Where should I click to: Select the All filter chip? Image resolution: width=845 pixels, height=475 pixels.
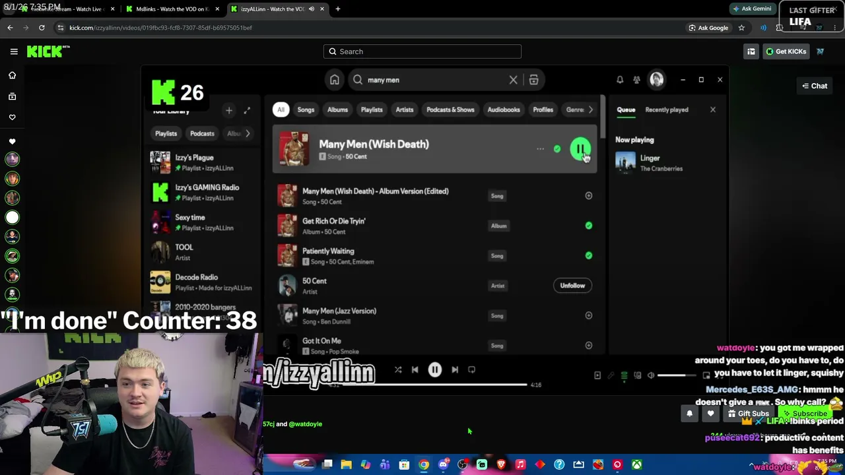point(281,110)
